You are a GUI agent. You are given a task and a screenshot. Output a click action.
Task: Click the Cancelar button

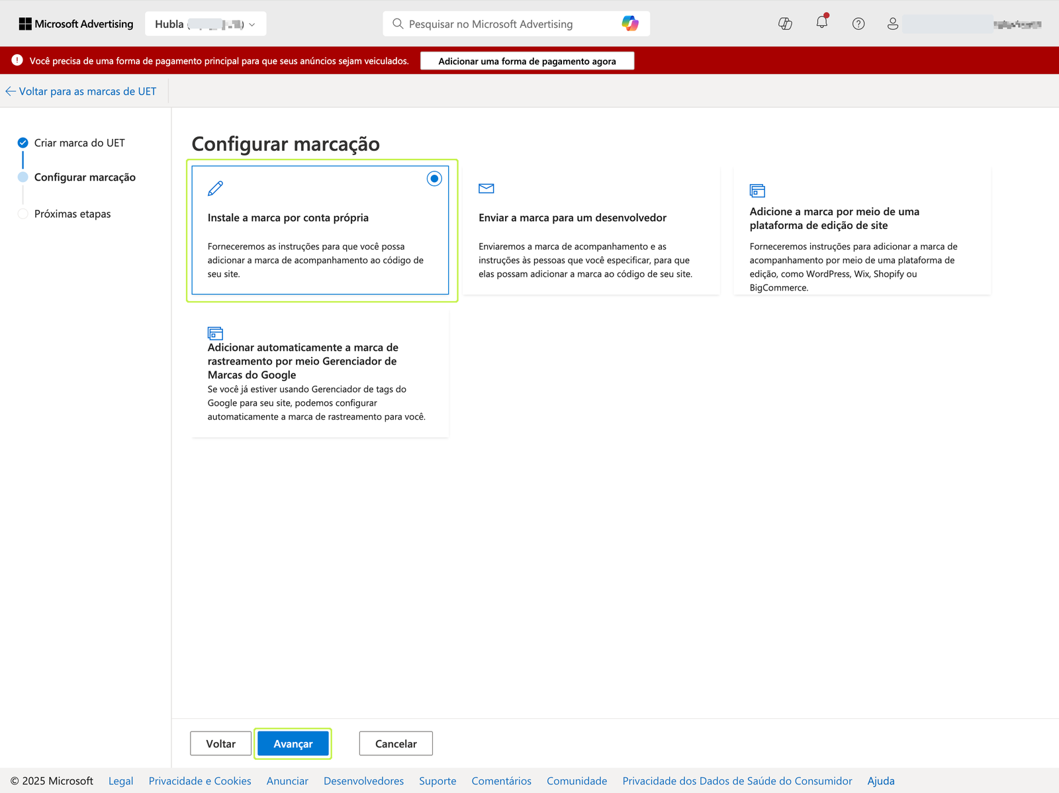point(396,743)
